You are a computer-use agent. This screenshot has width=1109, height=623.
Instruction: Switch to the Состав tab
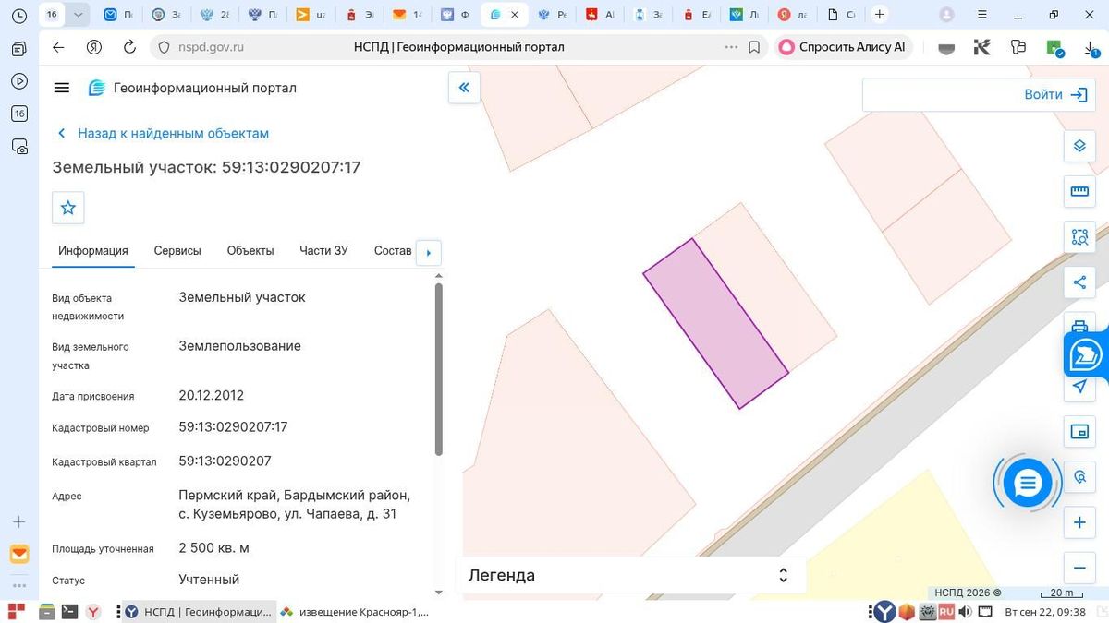pyautogui.click(x=393, y=251)
